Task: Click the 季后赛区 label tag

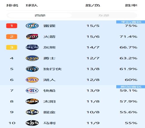Action: [x=130, y=22]
